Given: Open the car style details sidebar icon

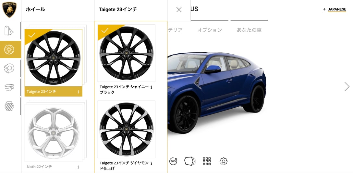Looking at the screenshot, I should click(x=9, y=87).
